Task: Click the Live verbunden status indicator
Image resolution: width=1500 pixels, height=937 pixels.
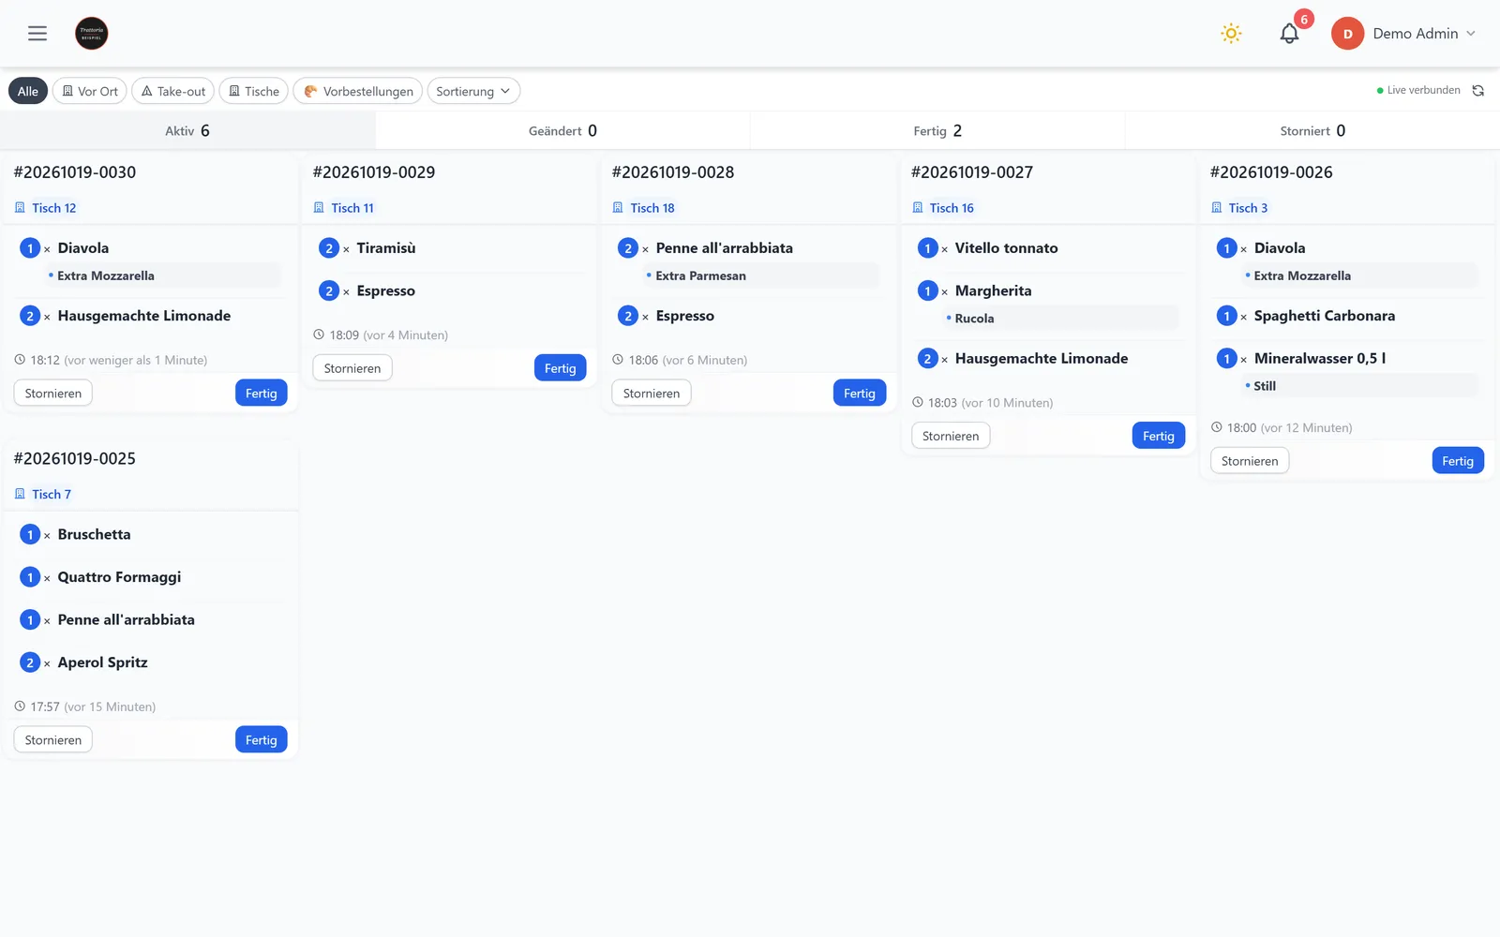Action: (x=1418, y=91)
